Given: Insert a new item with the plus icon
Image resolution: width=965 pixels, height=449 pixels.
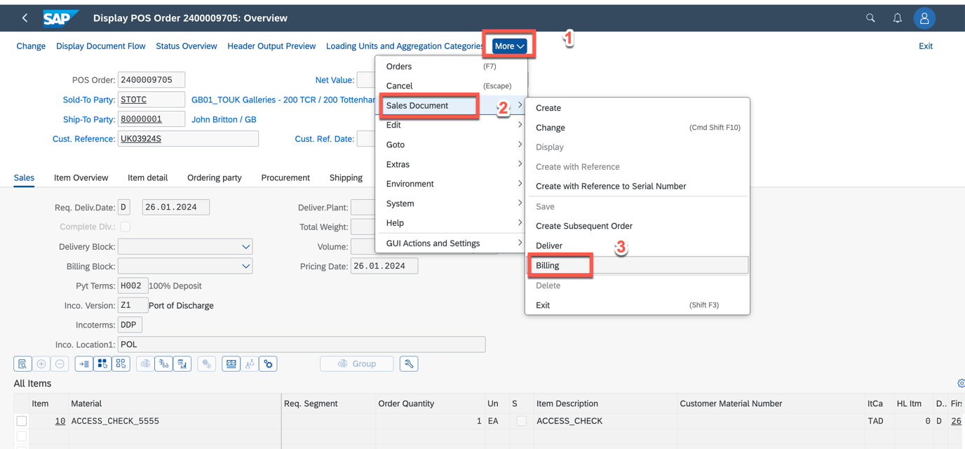Looking at the screenshot, I should [x=41, y=363].
